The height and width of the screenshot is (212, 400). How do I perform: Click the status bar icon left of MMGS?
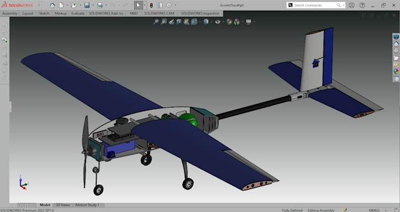345,210
